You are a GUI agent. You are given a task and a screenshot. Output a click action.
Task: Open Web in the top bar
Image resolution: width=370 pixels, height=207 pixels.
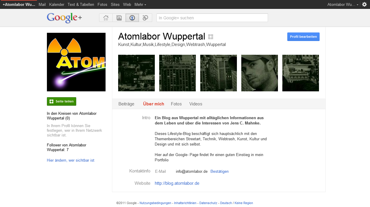pyautogui.click(x=127, y=4)
